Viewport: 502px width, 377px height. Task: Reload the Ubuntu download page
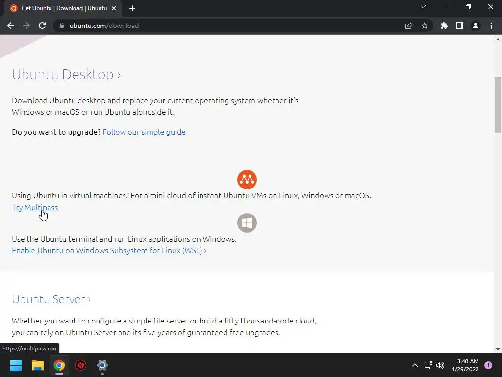[x=42, y=26]
